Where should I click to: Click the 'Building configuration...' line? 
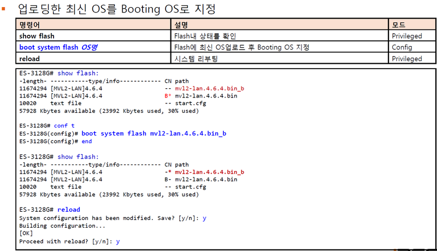click(x=62, y=226)
